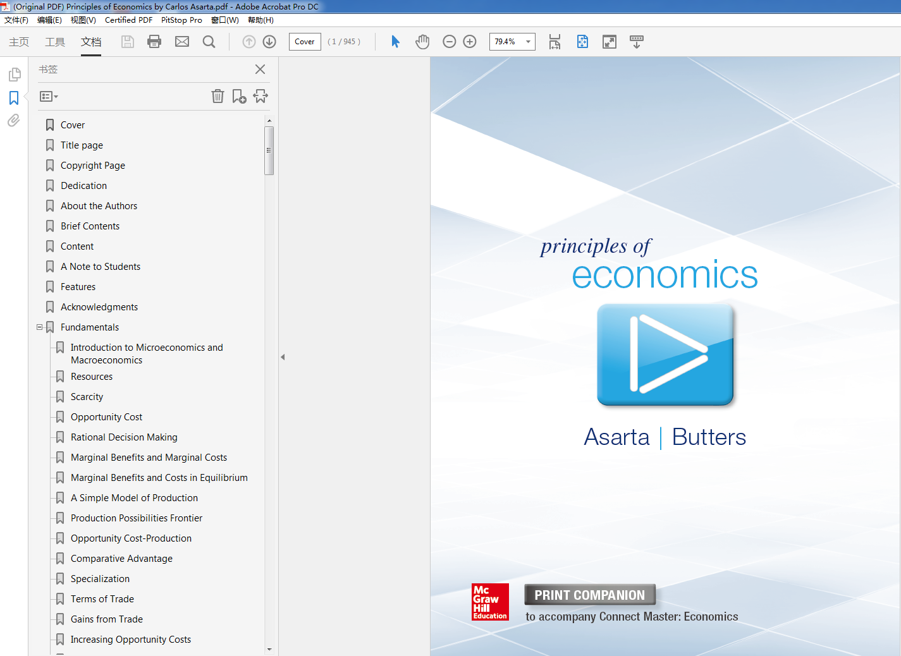Open Rational Decision Making bookmark
The width and height of the screenshot is (901, 656).
click(124, 437)
